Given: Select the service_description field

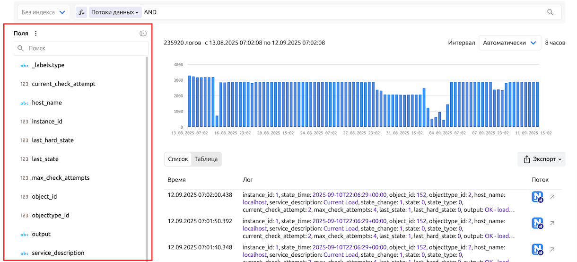Looking at the screenshot, I should point(58,253).
